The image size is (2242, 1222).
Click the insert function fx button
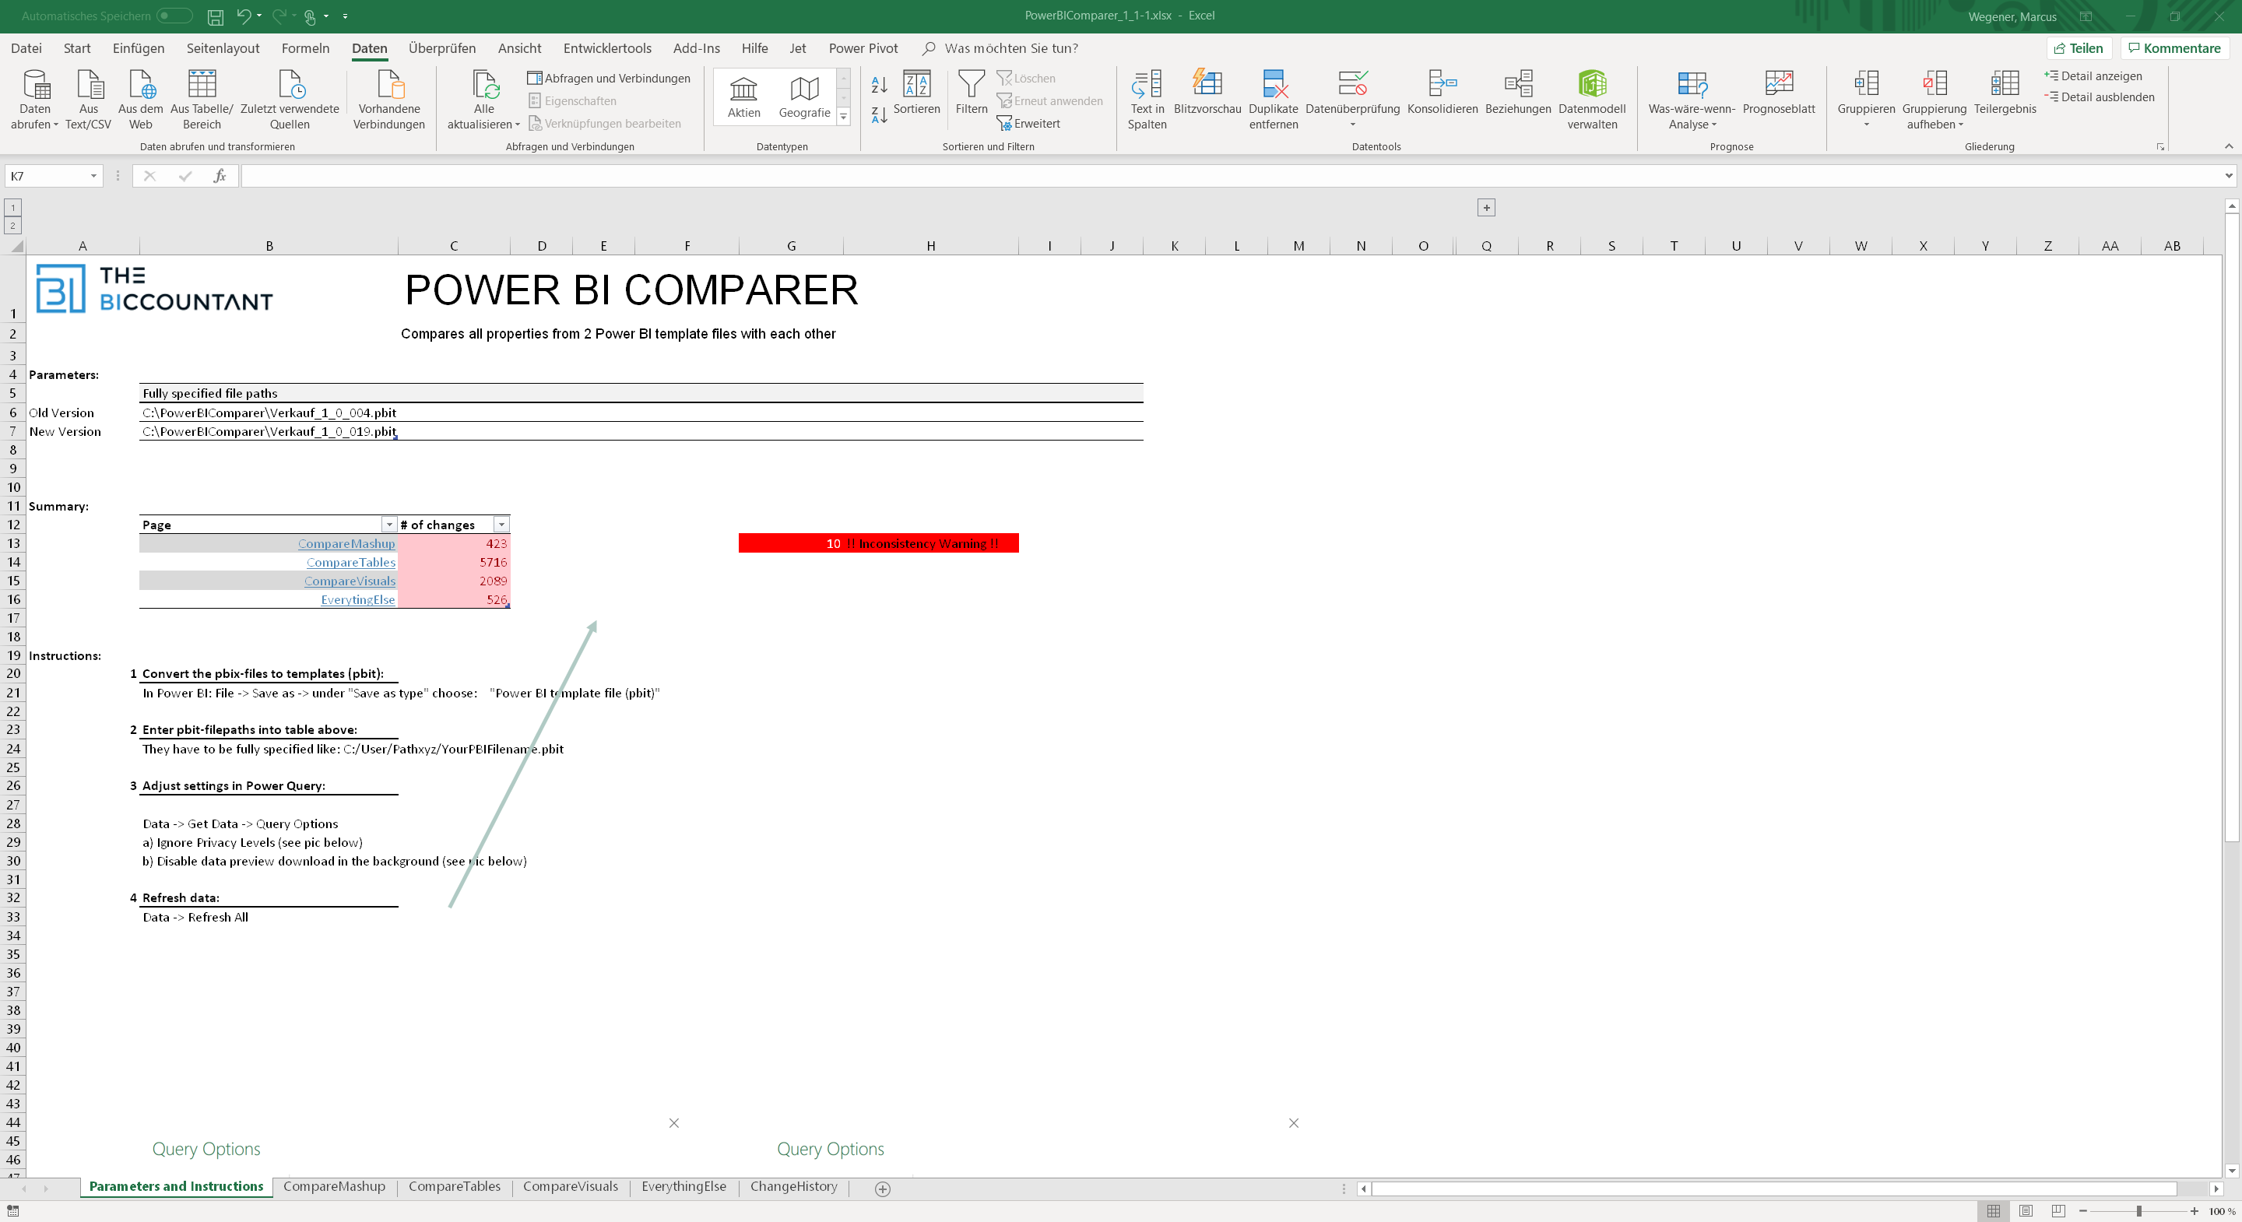[220, 176]
